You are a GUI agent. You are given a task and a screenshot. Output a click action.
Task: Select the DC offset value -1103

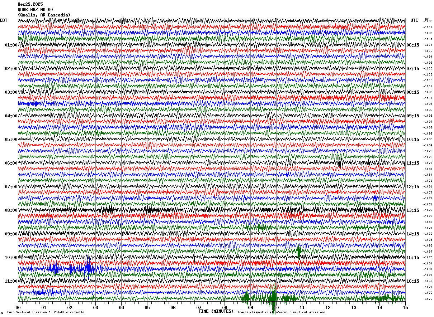tap(428, 80)
